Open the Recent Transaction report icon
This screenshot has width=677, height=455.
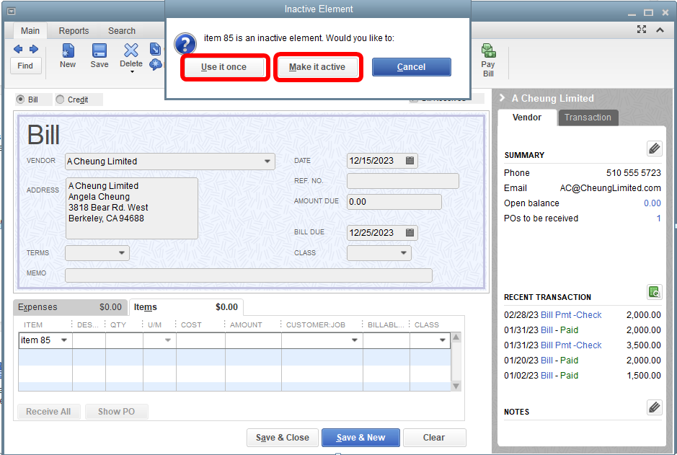(654, 292)
